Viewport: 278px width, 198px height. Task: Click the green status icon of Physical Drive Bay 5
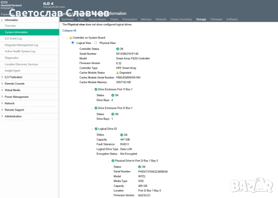[113, 161]
